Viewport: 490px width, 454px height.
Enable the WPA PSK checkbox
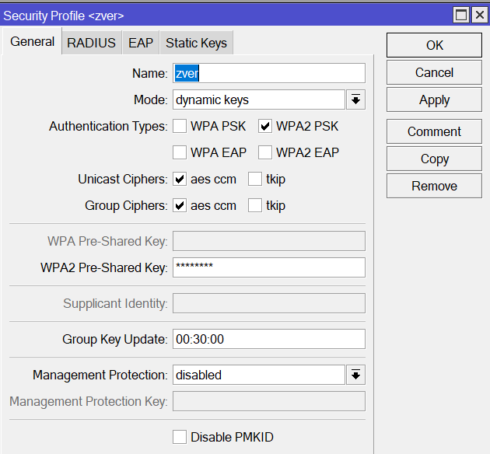180,126
